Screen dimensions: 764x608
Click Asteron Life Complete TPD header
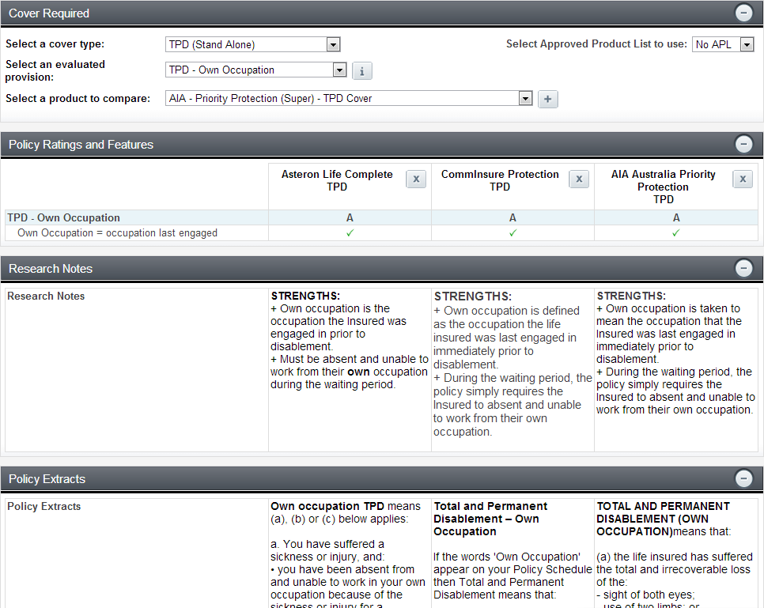[337, 180]
